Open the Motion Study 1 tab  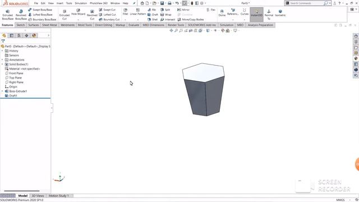[x=58, y=196]
